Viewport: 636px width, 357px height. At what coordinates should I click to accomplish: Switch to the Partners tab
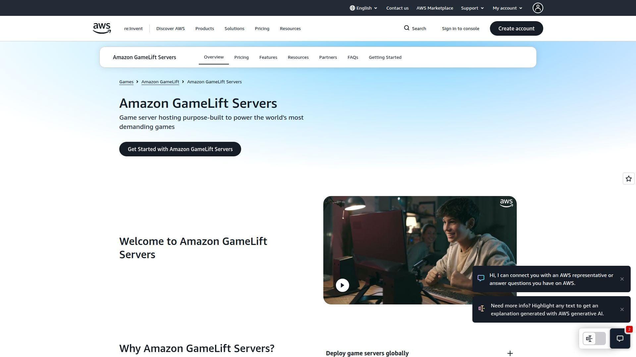(x=328, y=58)
